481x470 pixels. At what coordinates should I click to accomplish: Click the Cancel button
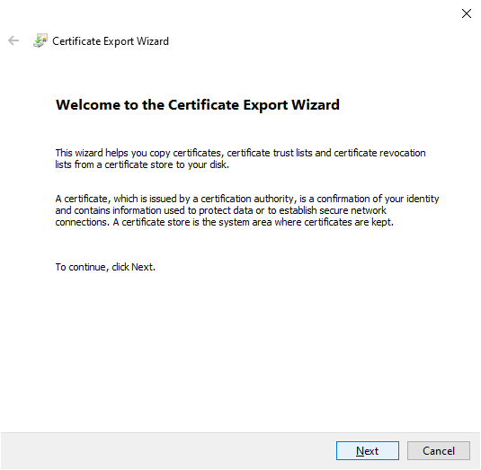point(439,451)
